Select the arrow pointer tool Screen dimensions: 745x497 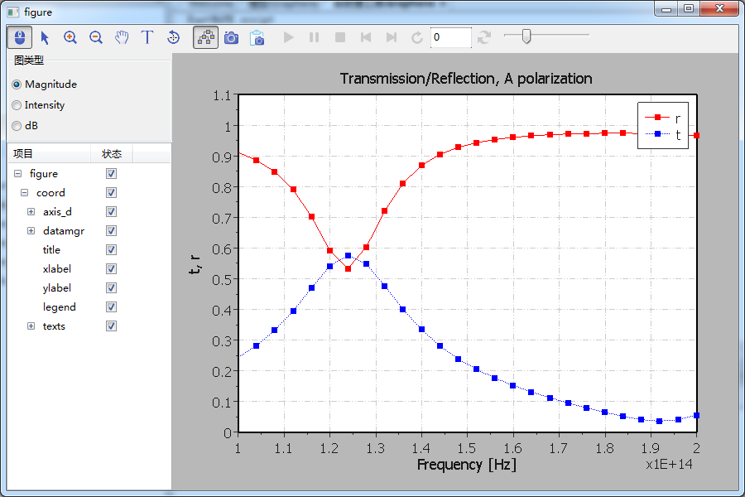(45, 37)
